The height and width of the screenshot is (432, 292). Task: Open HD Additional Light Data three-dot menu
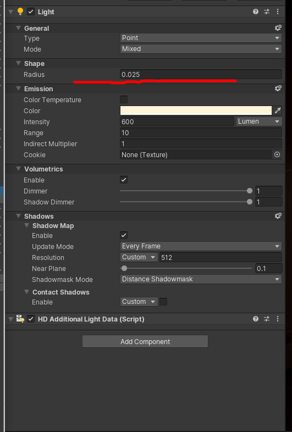(x=278, y=319)
